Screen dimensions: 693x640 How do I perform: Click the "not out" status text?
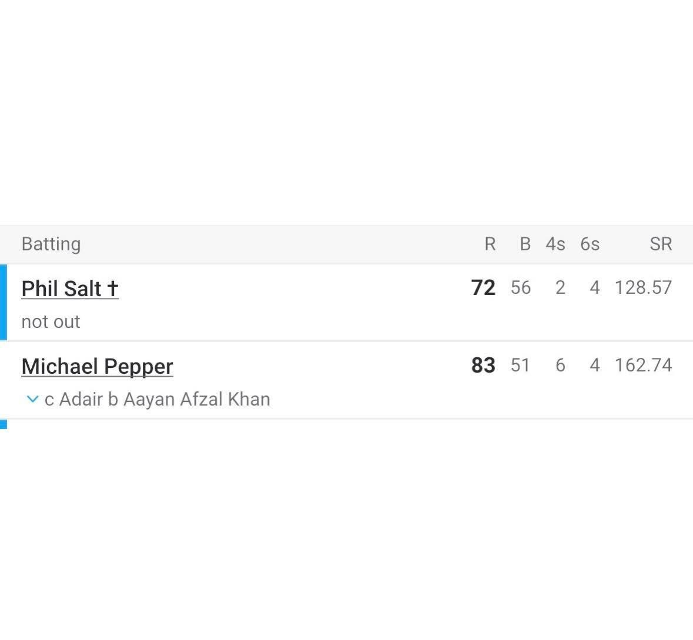click(51, 321)
